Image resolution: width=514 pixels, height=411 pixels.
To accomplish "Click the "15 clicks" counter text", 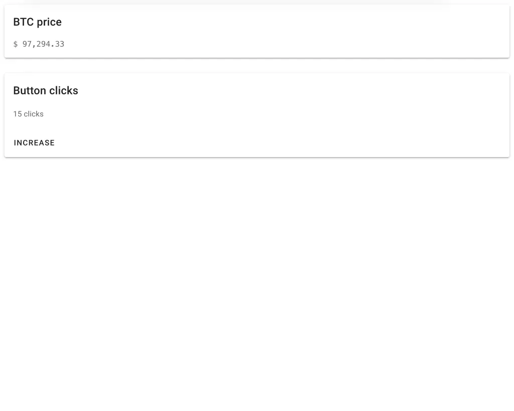I will coord(28,114).
